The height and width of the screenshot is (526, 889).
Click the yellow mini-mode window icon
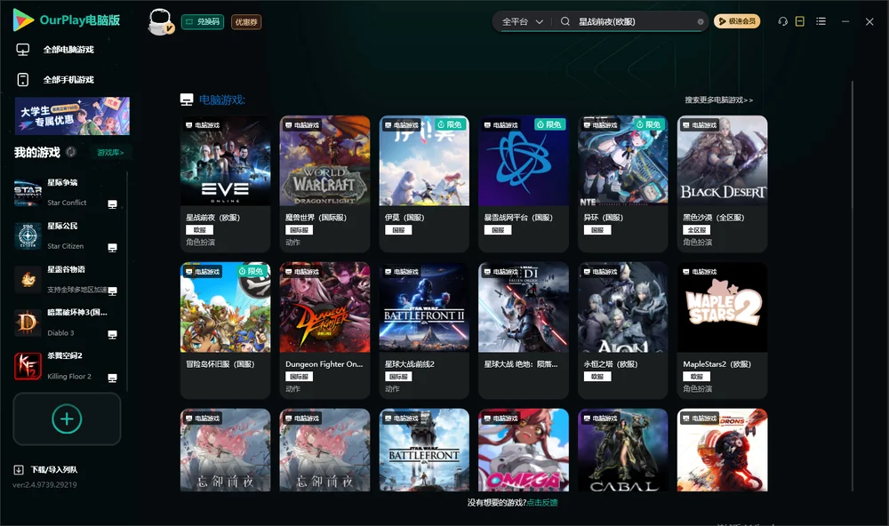[800, 21]
